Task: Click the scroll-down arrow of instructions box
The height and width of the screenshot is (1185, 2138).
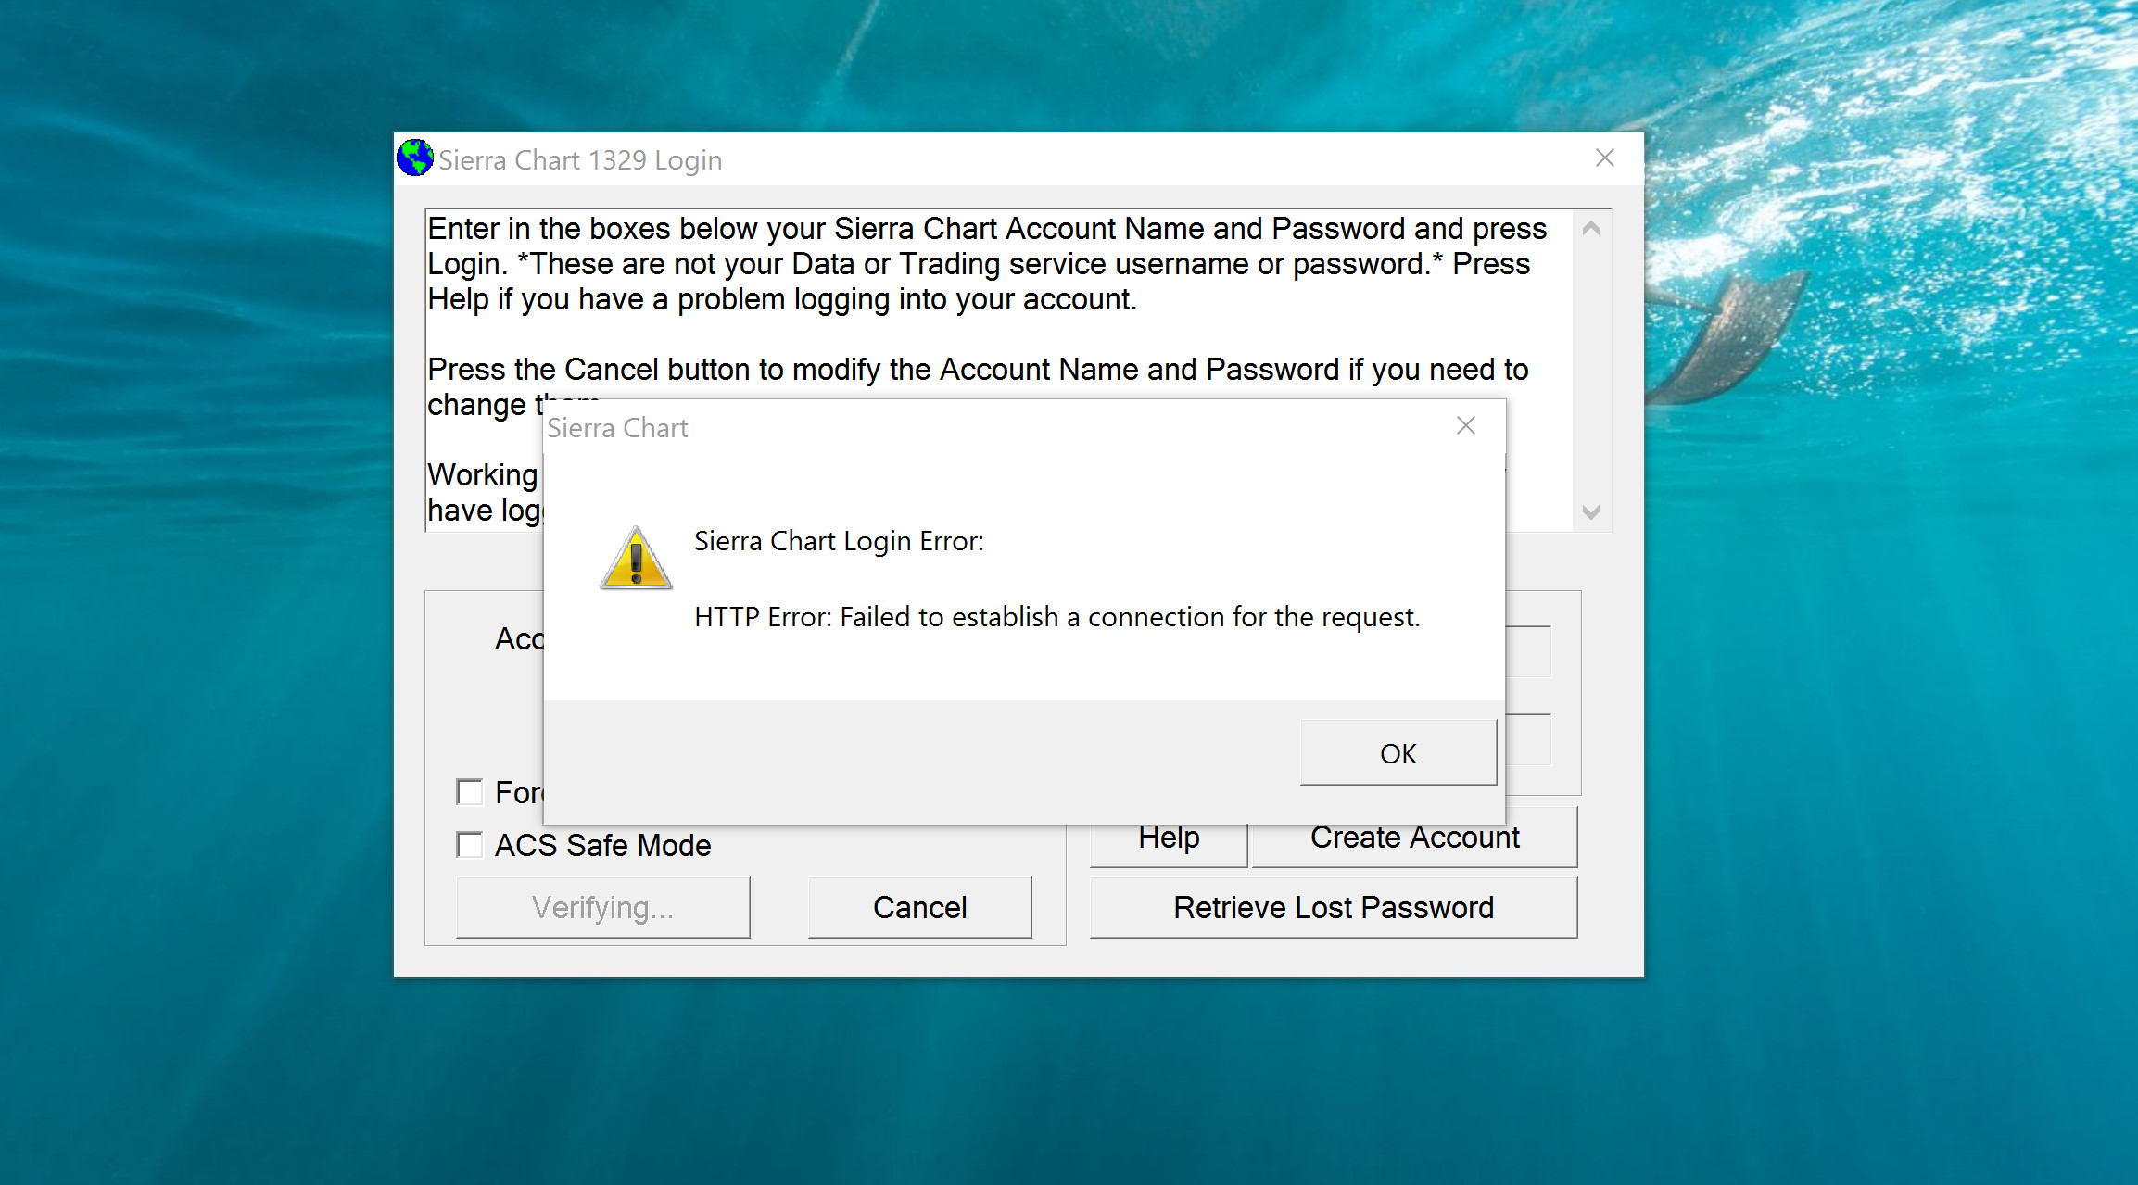Action: (1591, 511)
